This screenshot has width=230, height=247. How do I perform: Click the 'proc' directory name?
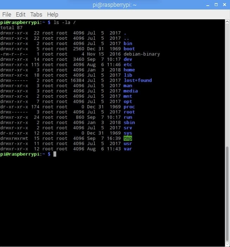[129, 107]
